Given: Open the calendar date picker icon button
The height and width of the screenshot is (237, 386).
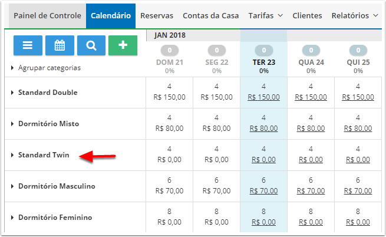Looking at the screenshot, I should tap(59, 45).
